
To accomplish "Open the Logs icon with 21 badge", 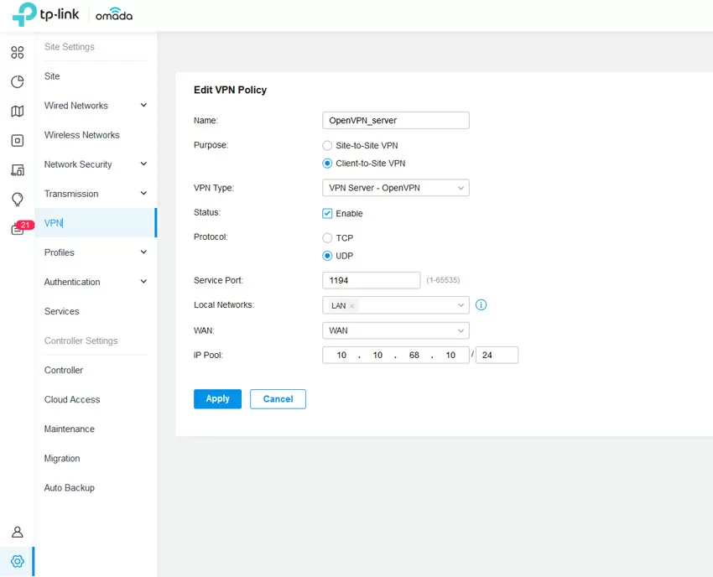I will 18,229.
